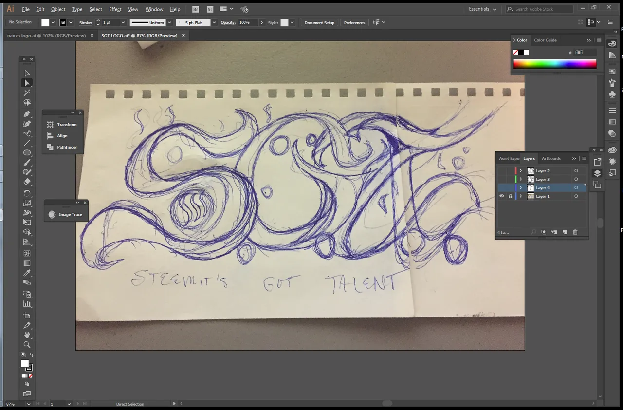Select the Free Transform tool
This screenshot has height=410, width=623.
27,223
